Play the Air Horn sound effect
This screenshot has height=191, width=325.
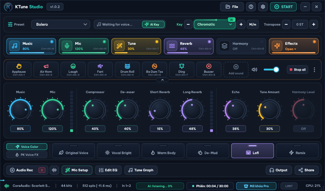[46, 70]
